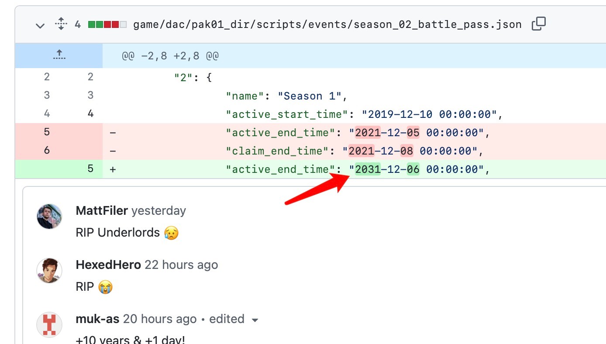Collapse the season_02_battle_pass.json diff chevron
This screenshot has width=606, height=344.
[40, 25]
